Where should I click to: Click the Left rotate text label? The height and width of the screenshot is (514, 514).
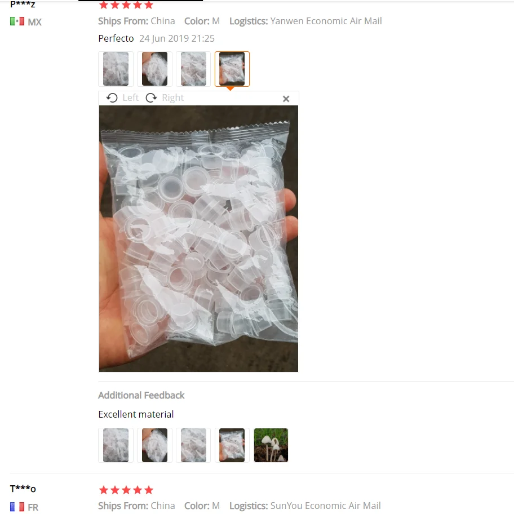pyautogui.click(x=130, y=98)
